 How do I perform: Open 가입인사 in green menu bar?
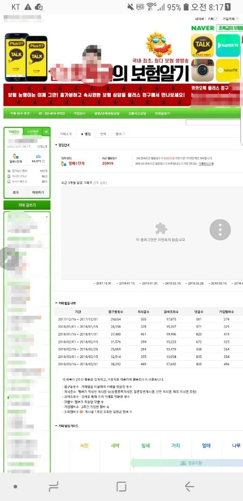80,113
